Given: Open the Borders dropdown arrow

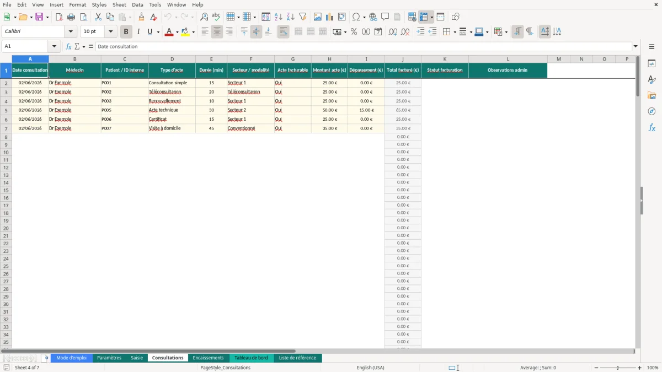Looking at the screenshot, I should pyautogui.click(x=455, y=32).
